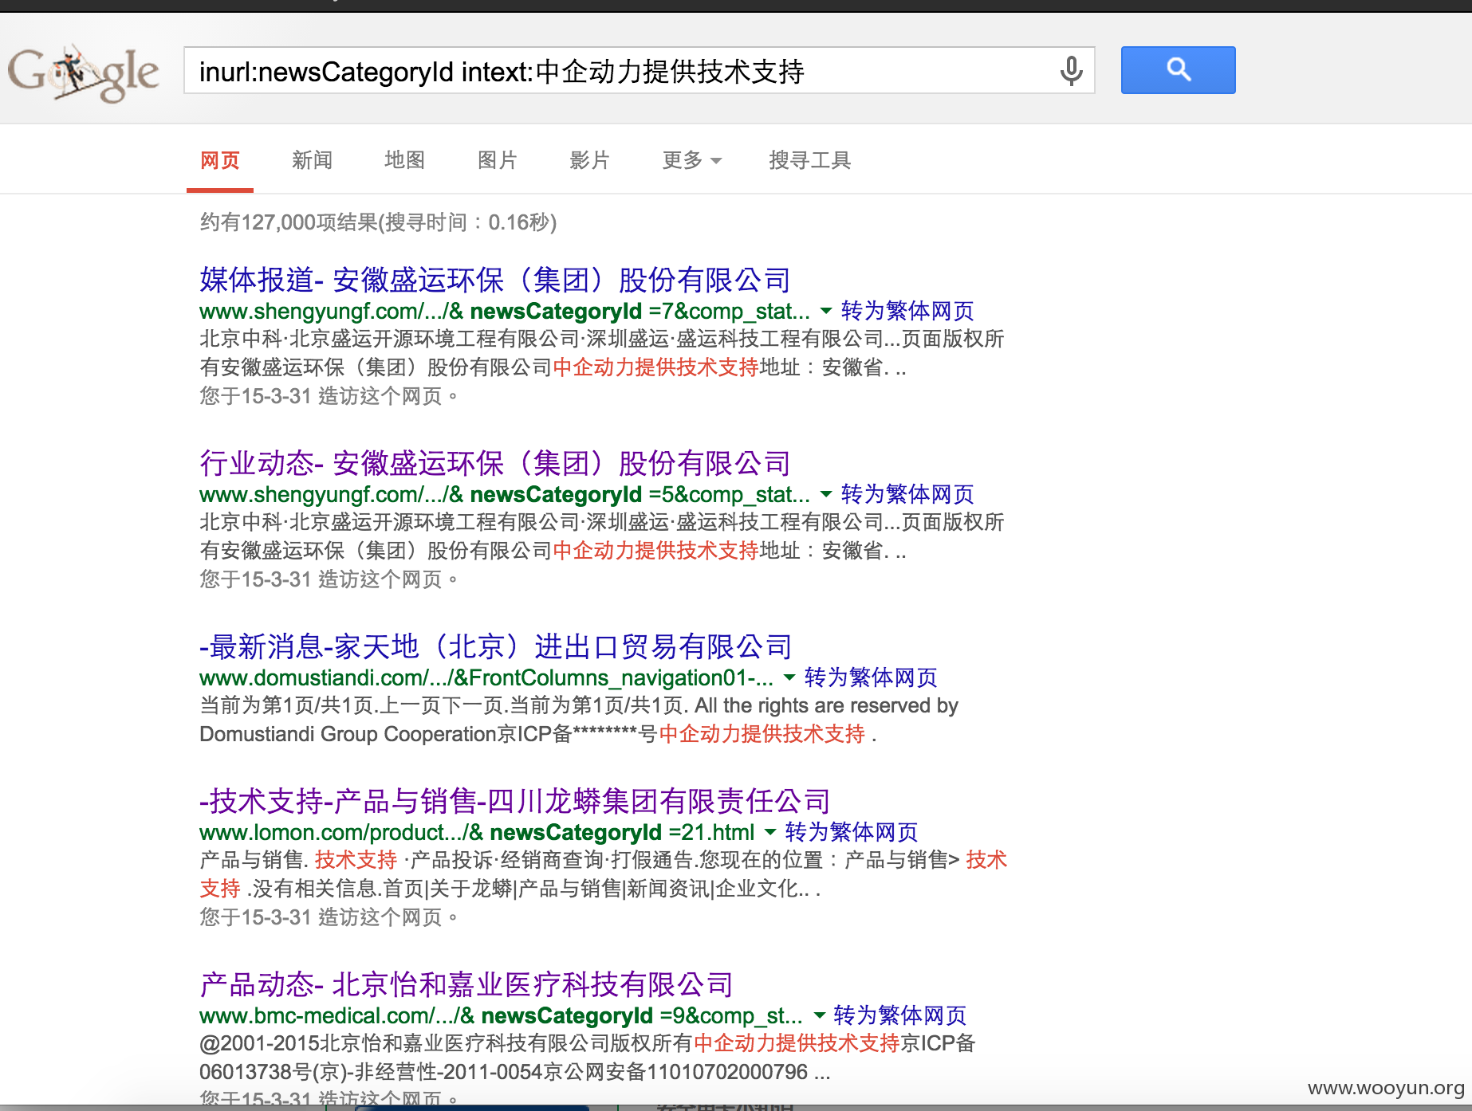The width and height of the screenshot is (1472, 1111).
Task: Expand the arrow next to first shengyungf.com result
Action: coord(826,312)
